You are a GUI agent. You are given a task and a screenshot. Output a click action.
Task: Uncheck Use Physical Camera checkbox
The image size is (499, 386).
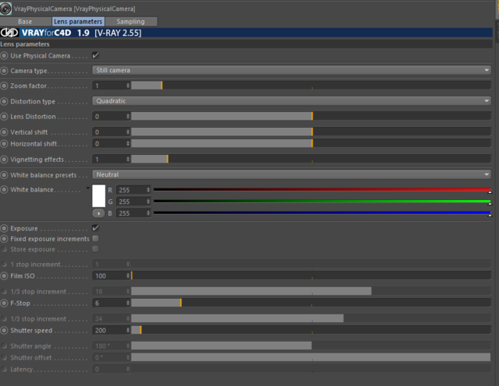click(x=95, y=55)
